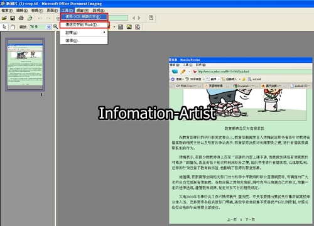This screenshot has width=314, height=226.
Task: Click the green page number field
Action: tap(118, 18)
